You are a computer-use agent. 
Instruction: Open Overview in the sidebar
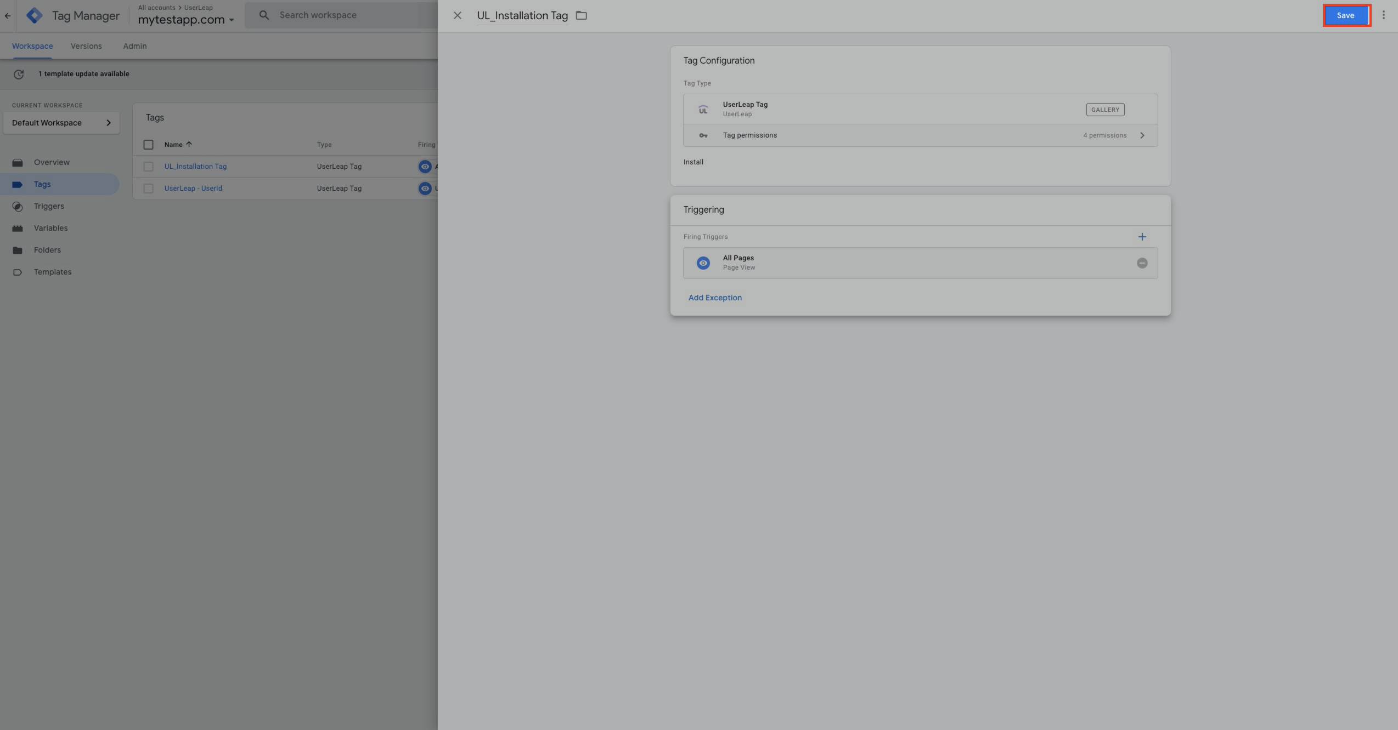click(60, 162)
